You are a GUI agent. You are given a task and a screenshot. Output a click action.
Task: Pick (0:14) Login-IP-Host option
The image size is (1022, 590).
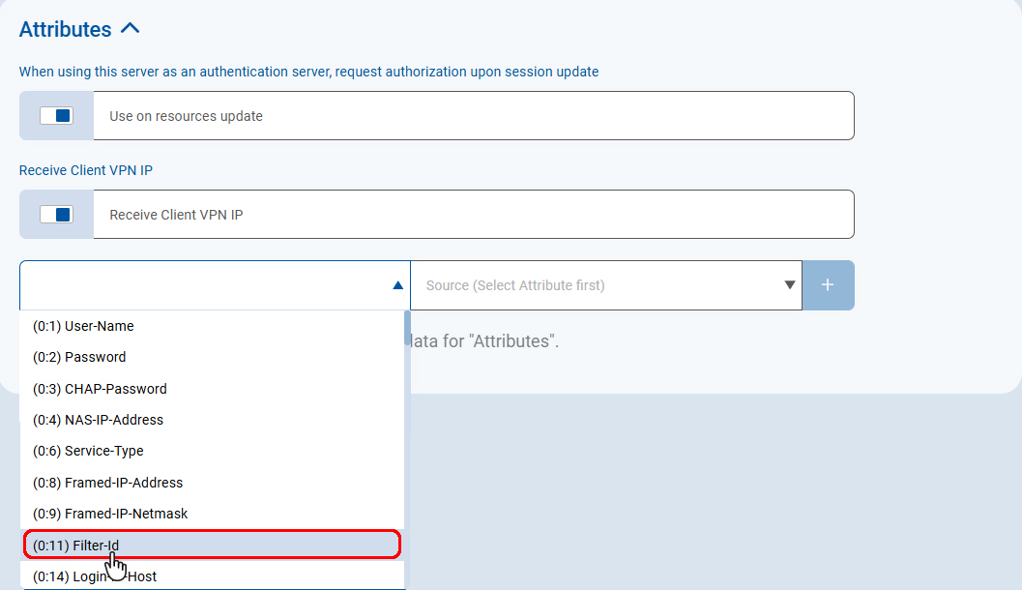pos(95,576)
